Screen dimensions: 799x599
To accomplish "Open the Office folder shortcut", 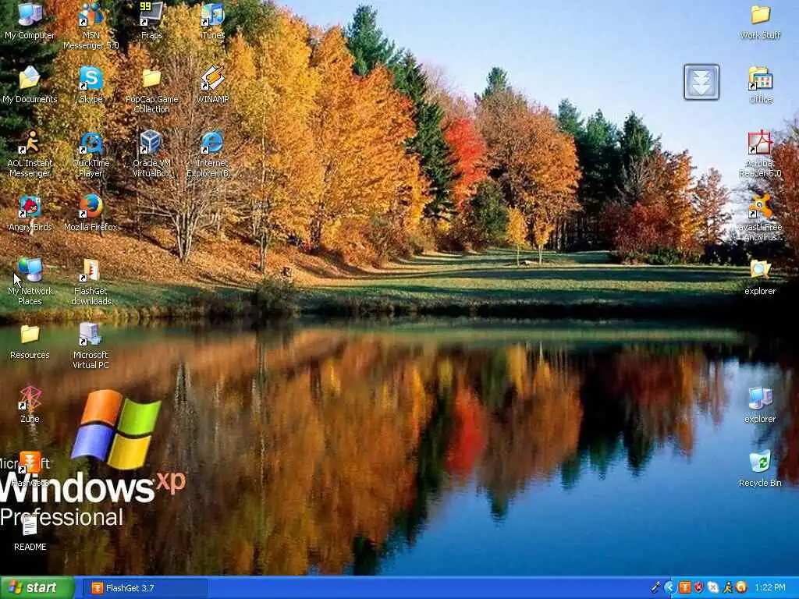I will point(760,84).
